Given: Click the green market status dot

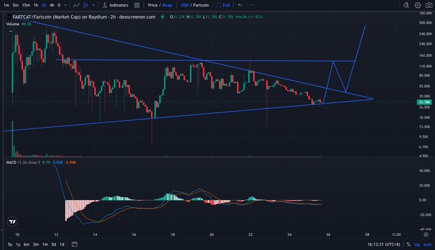Looking at the screenshot, I should coord(162,17).
